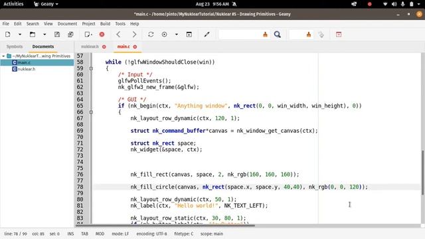
Task: Click the jump to line icon
Action: [321, 35]
